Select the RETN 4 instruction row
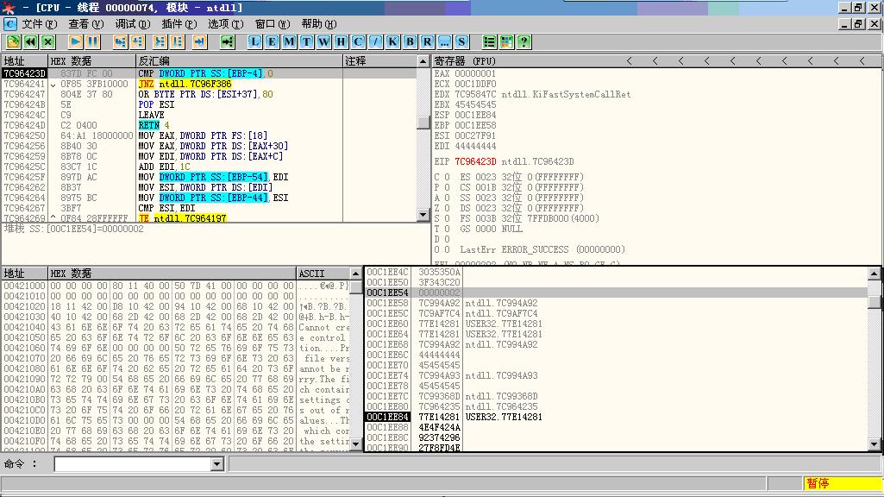The width and height of the screenshot is (884, 497). [210, 125]
